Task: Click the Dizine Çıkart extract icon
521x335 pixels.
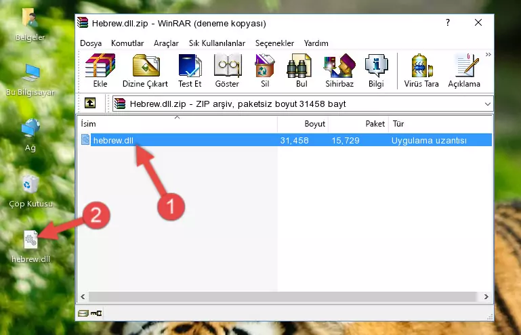Action: (145, 70)
